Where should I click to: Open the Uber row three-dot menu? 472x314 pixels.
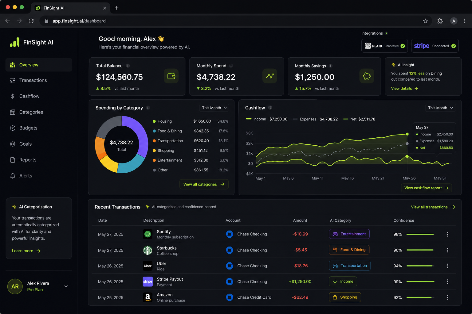pos(448,266)
